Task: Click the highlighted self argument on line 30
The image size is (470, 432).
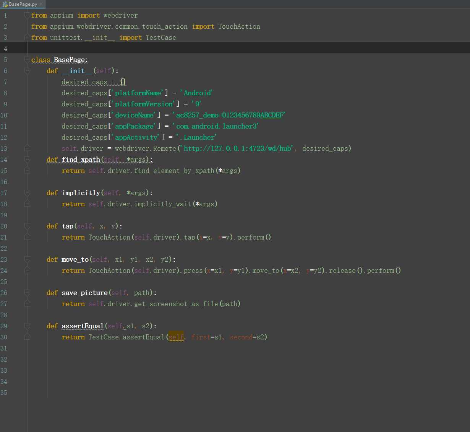Action: 176,337
